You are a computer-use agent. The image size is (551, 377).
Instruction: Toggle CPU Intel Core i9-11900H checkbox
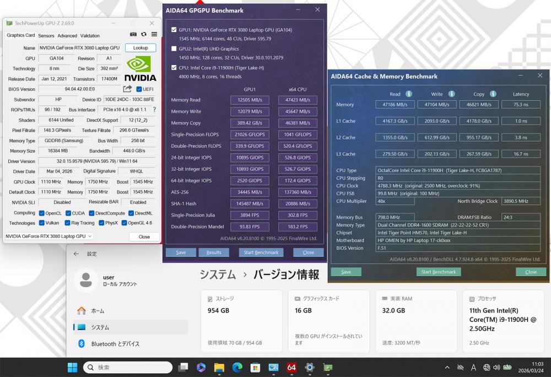(174, 67)
